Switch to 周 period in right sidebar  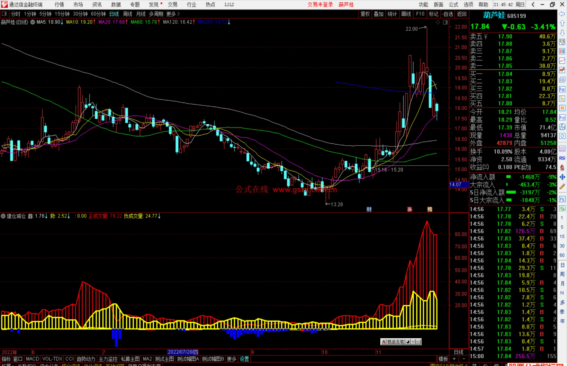[x=562, y=274]
